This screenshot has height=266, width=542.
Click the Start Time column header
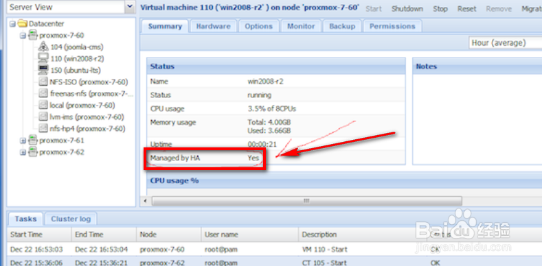39,234
